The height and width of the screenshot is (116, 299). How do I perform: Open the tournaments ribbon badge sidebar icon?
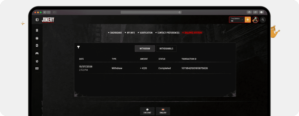coord(37,30)
